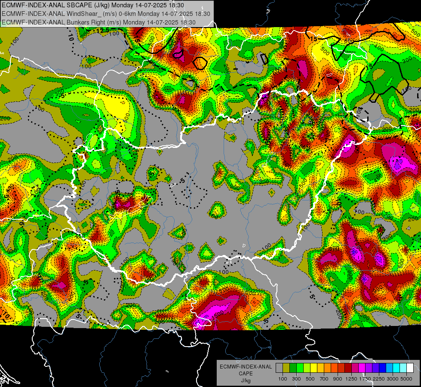Pick the dark red legend swatch
The image size is (421, 387).
(348, 368)
